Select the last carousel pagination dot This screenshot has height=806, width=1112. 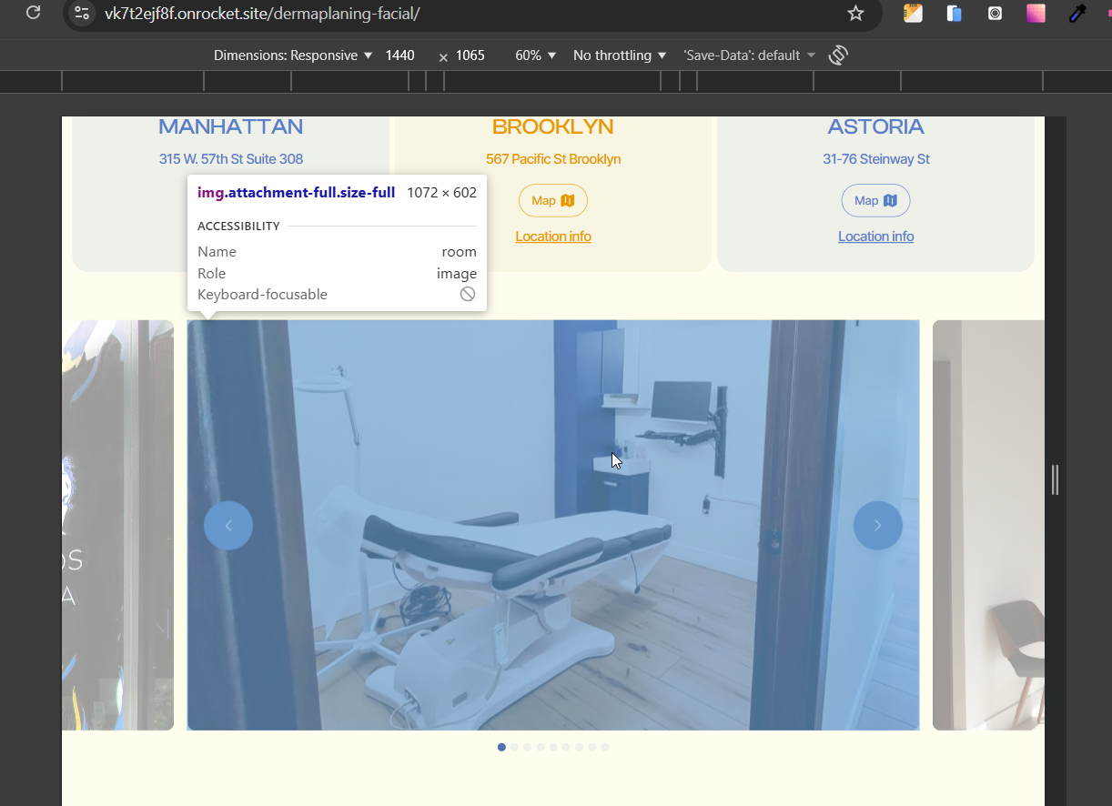605,747
